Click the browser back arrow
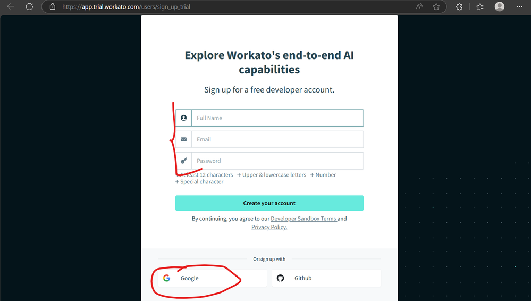 coord(11,7)
